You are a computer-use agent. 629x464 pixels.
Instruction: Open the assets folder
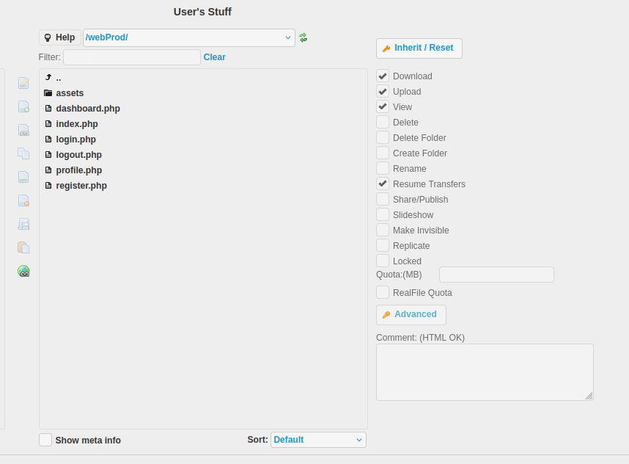click(x=70, y=93)
